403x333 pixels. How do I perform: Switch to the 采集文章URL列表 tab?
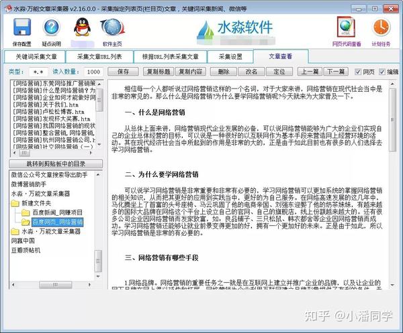[99, 57]
